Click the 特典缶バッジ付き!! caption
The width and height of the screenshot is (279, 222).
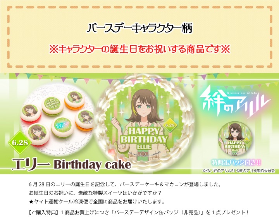click(x=236, y=162)
